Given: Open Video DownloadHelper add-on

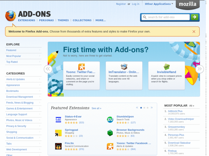Looking at the screenshot, I should click(181, 119).
